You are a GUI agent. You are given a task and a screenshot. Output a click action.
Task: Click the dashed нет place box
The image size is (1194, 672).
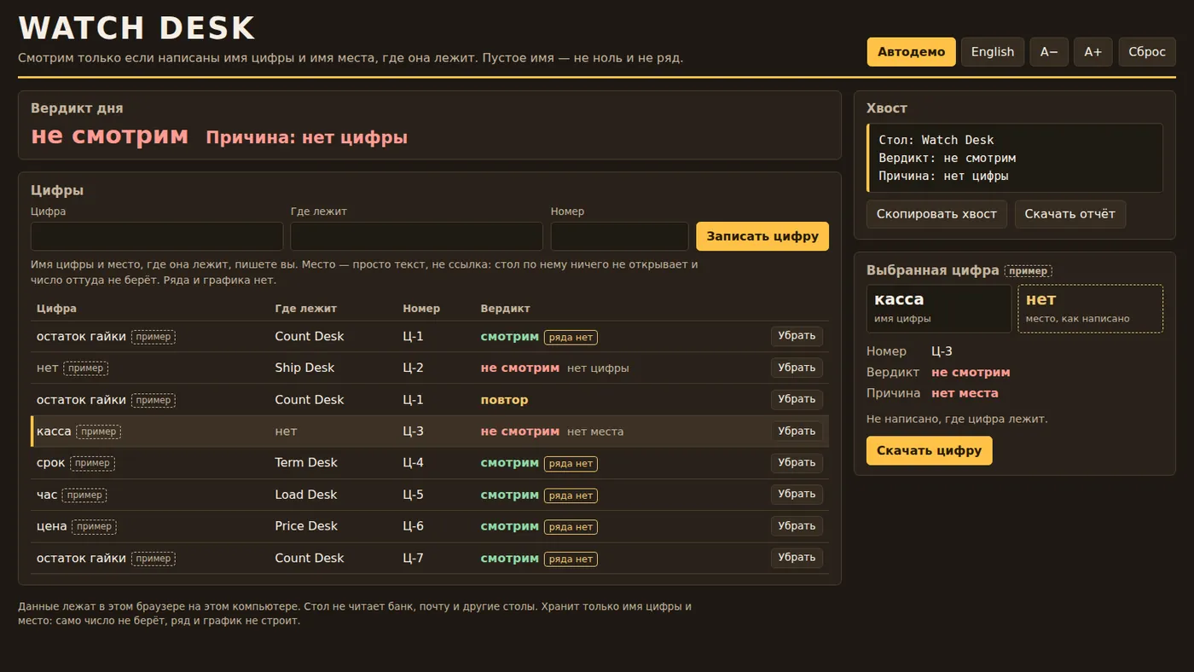1090,308
